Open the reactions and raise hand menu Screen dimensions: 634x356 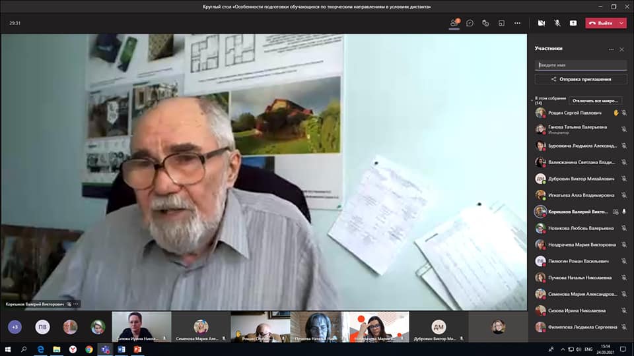[485, 22]
